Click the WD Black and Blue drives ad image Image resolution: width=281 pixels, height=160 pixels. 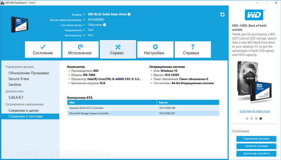coord(254,82)
